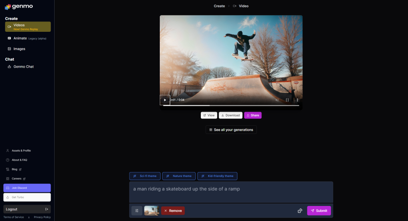Image resolution: width=408 pixels, height=221 pixels.
Task: Apply Kid-friendly theme suggestion
Action: (217, 176)
